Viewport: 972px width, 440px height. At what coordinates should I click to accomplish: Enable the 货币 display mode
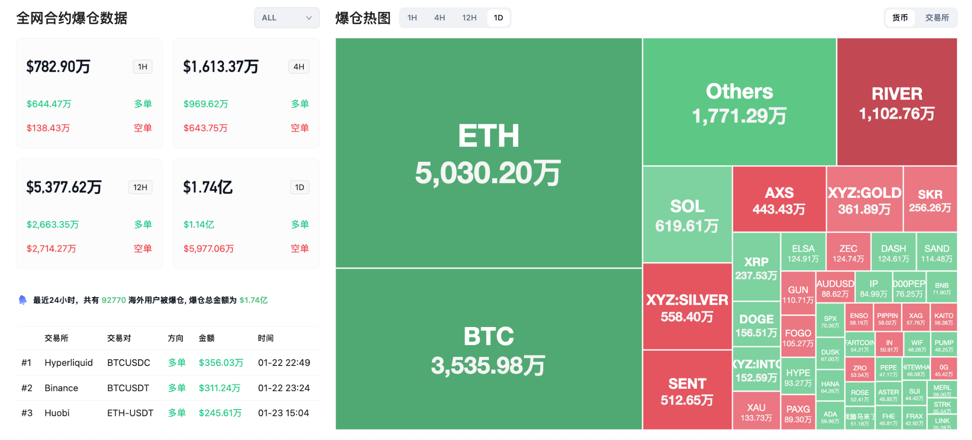point(900,18)
